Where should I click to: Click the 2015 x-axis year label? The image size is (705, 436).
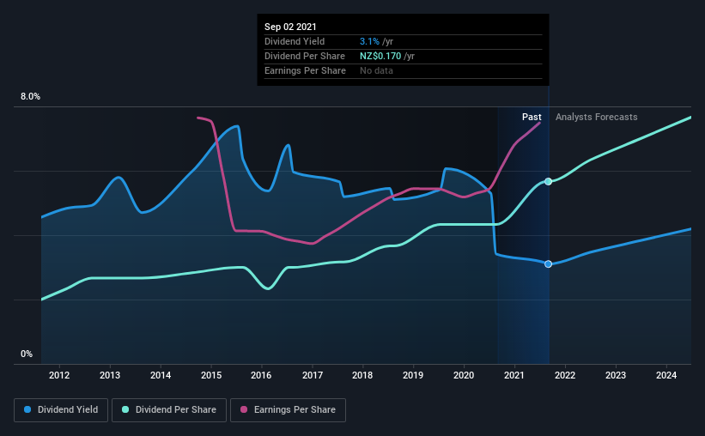(211, 375)
